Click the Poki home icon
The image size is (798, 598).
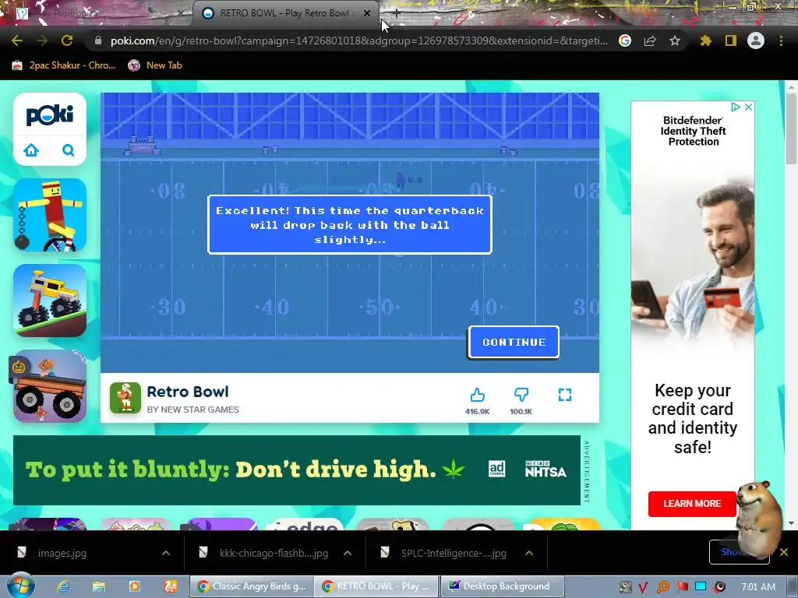31,150
